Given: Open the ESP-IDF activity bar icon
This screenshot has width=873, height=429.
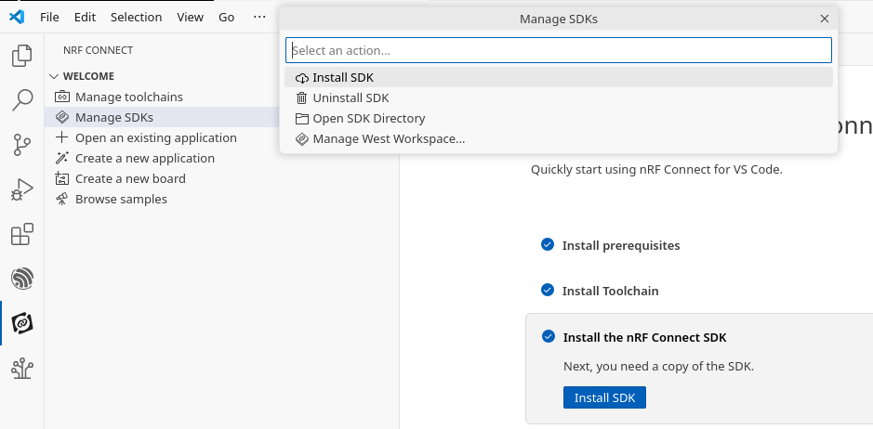Looking at the screenshot, I should point(21,278).
